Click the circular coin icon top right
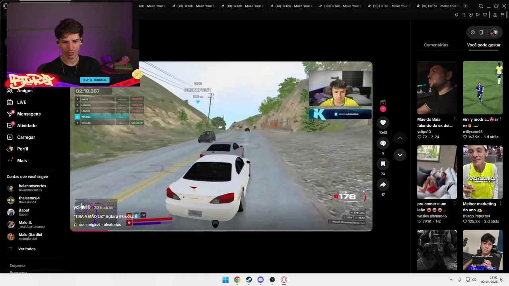 (x=472, y=32)
